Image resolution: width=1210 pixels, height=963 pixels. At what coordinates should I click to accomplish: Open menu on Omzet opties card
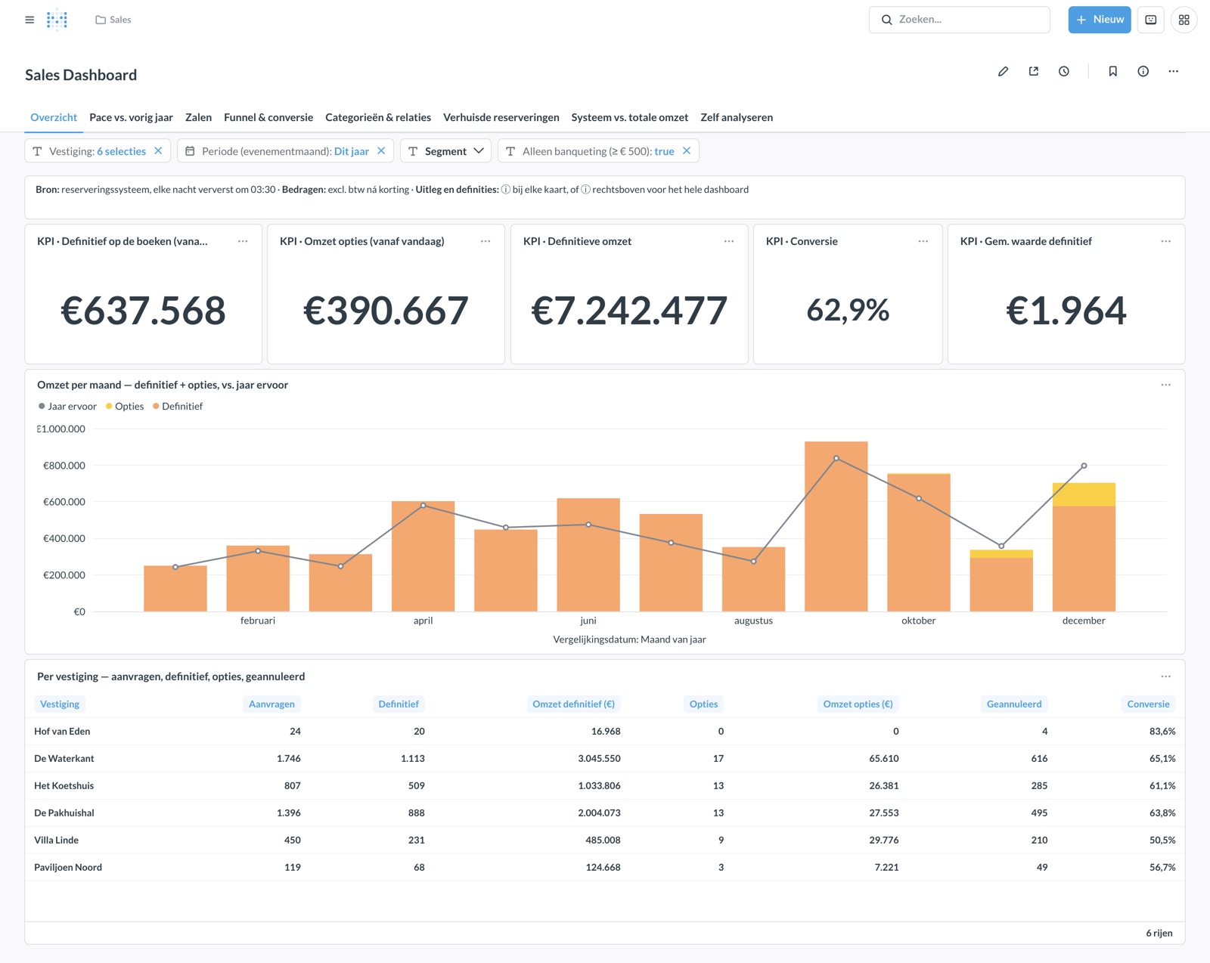click(x=486, y=241)
